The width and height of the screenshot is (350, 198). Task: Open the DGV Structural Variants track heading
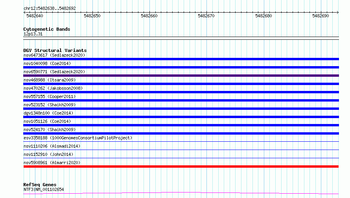(55, 50)
